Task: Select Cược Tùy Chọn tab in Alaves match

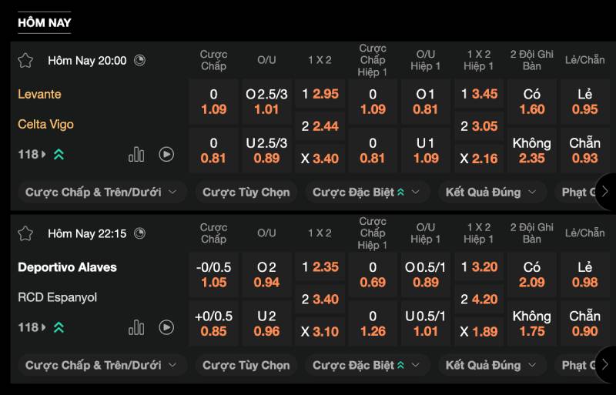Action: 246,365
